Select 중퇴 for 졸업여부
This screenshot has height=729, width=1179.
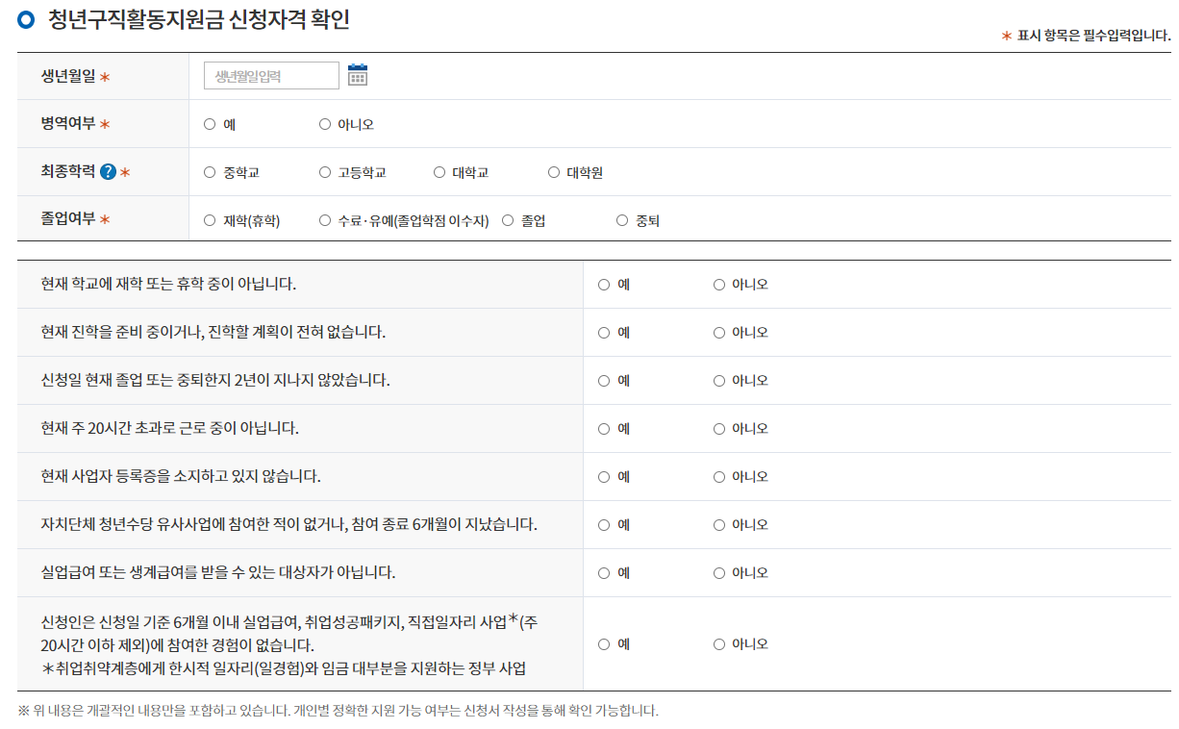click(622, 220)
